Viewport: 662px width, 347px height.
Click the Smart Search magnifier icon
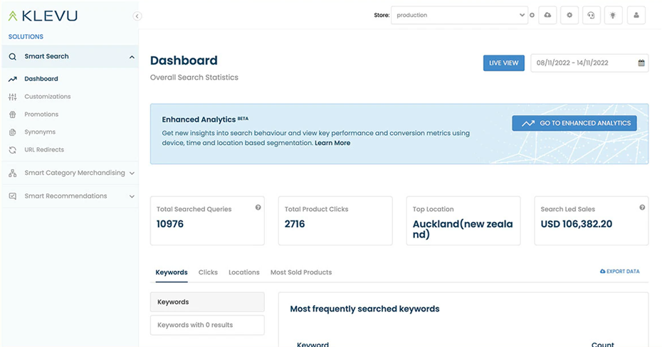tap(13, 56)
